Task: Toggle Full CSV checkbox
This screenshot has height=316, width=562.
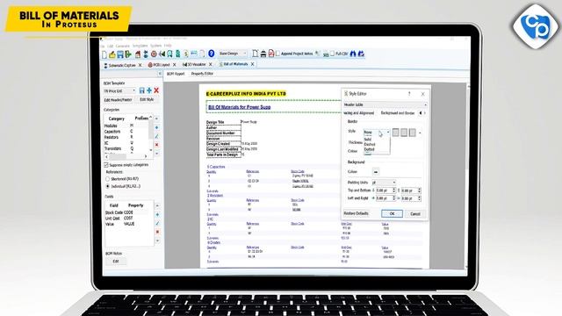Action: click(332, 54)
